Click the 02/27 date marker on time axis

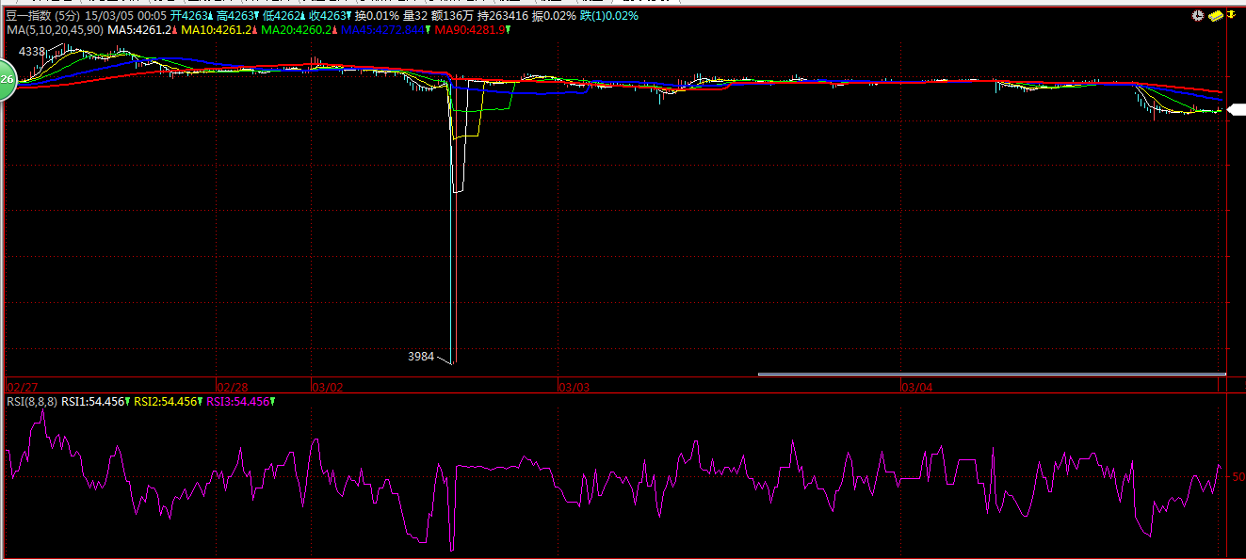click(x=22, y=387)
